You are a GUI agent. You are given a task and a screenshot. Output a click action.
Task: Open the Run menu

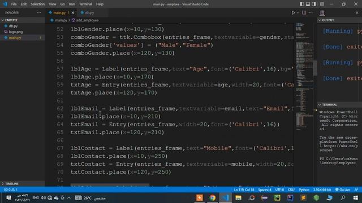(x=72, y=4)
